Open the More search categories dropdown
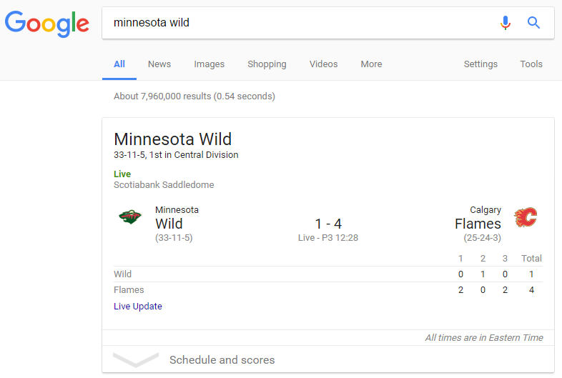 [x=371, y=64]
